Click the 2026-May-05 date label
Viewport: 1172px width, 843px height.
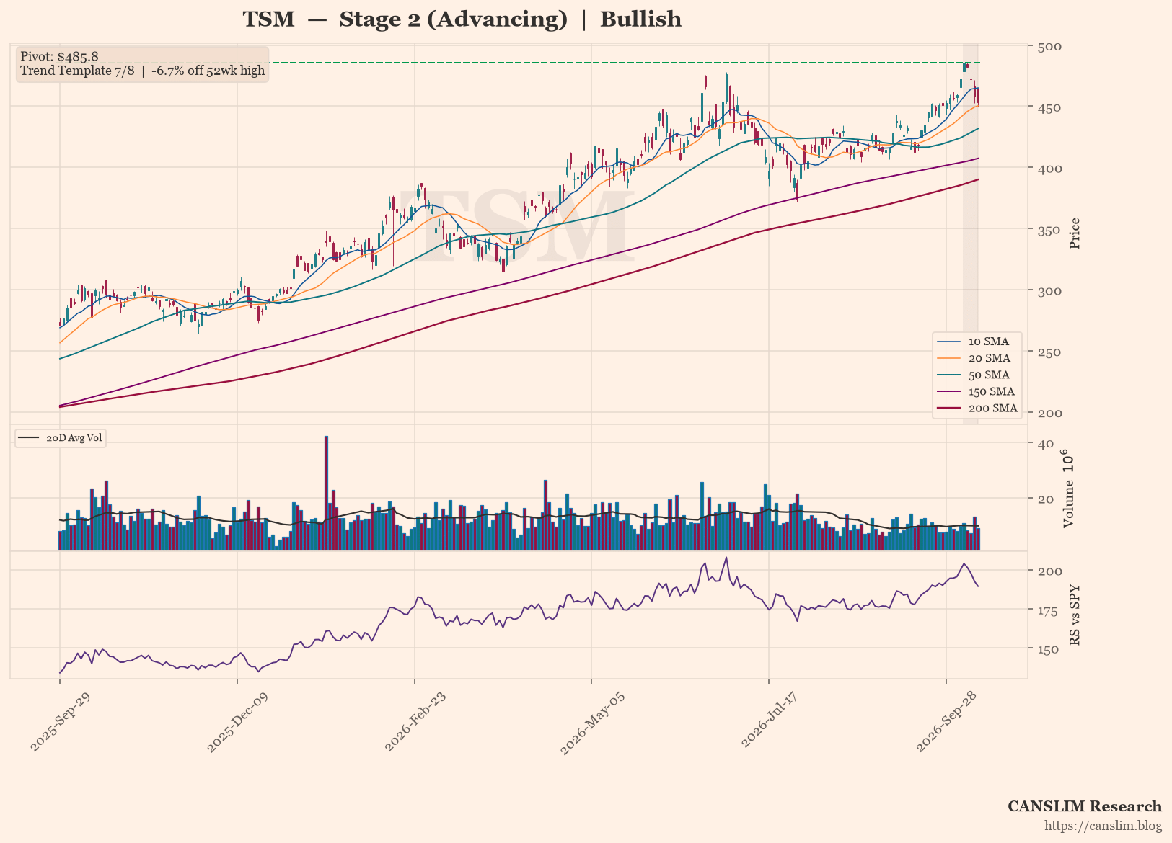(x=591, y=724)
